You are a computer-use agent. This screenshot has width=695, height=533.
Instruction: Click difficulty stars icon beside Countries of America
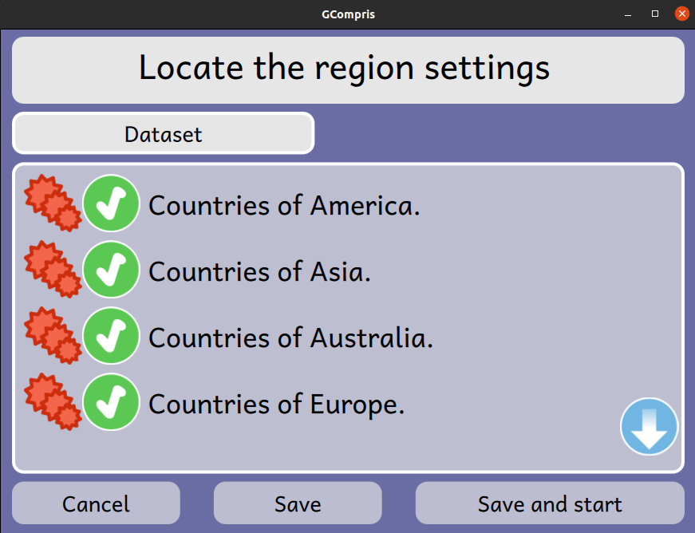tap(53, 203)
